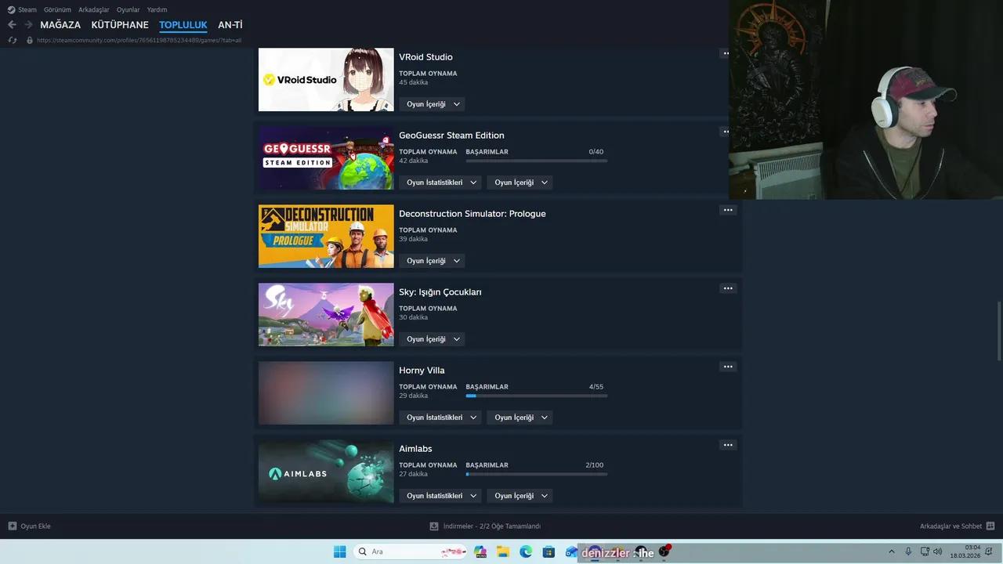Click the Sky game thumbnail

click(326, 315)
